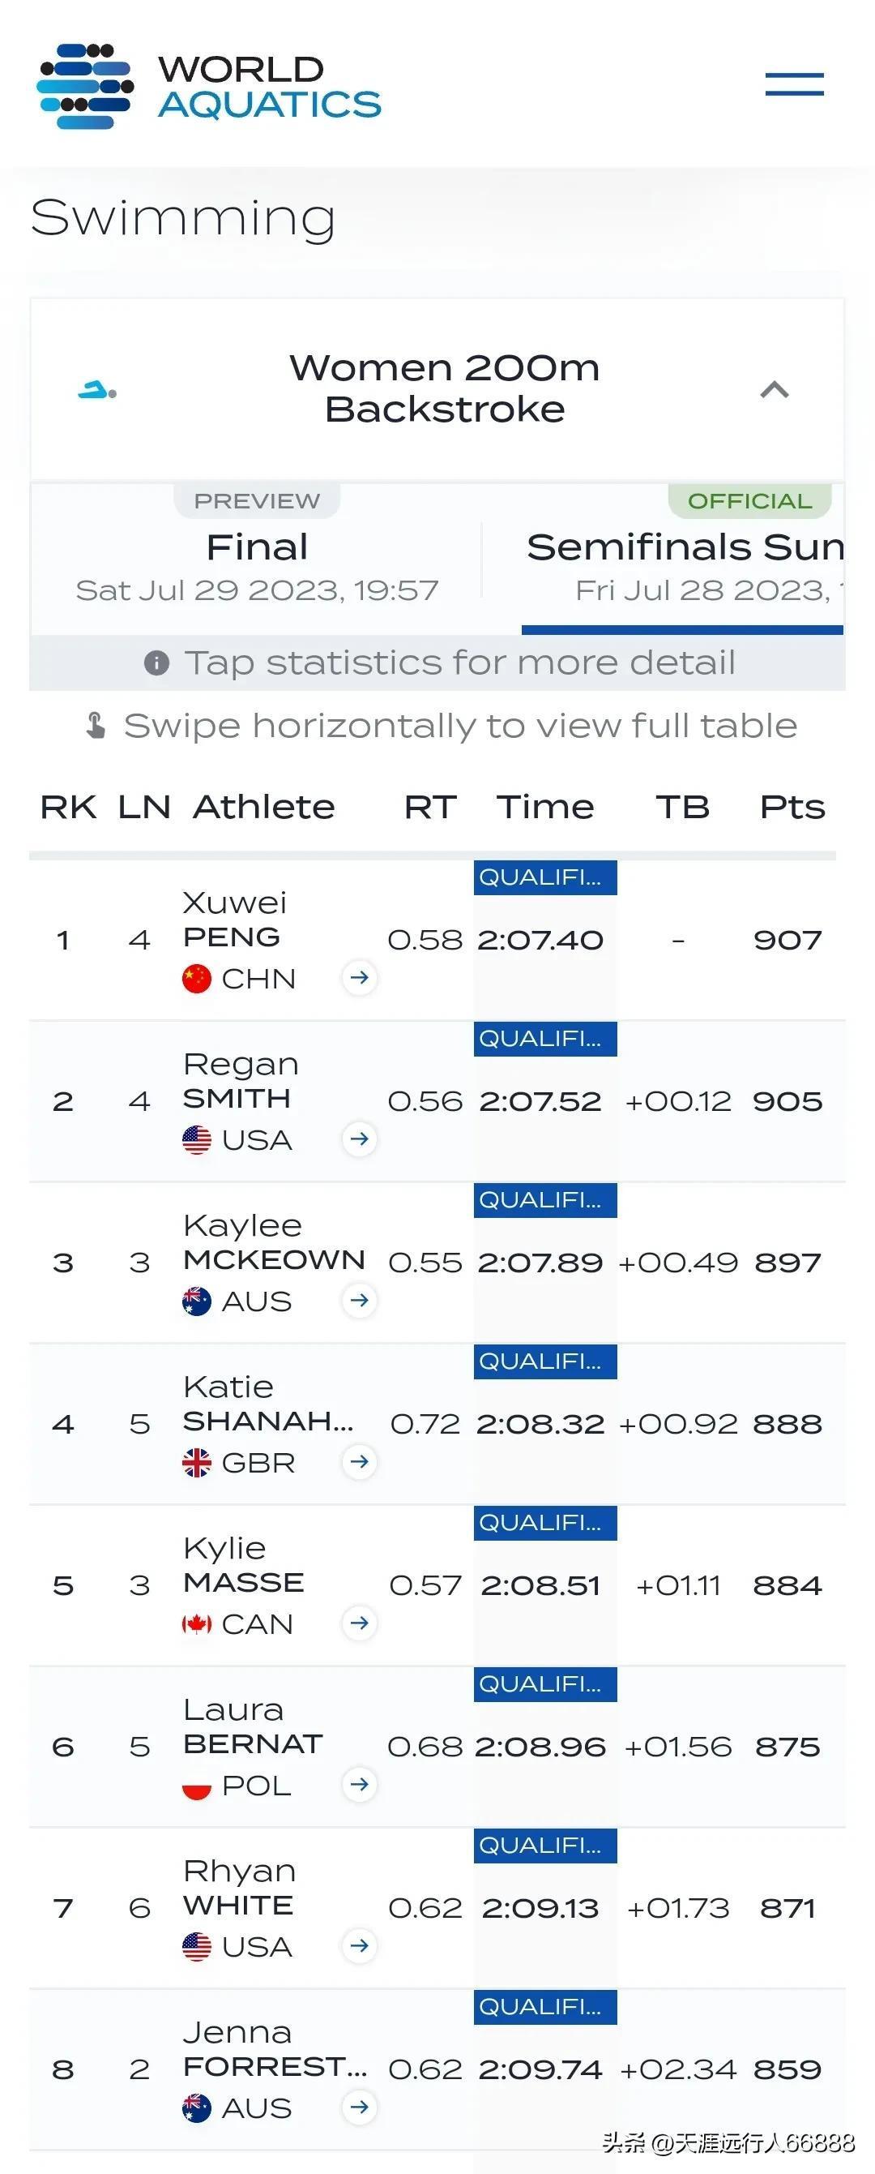
Task: Open Laura Bernat's athlete arrow icon
Action: pos(359,1783)
